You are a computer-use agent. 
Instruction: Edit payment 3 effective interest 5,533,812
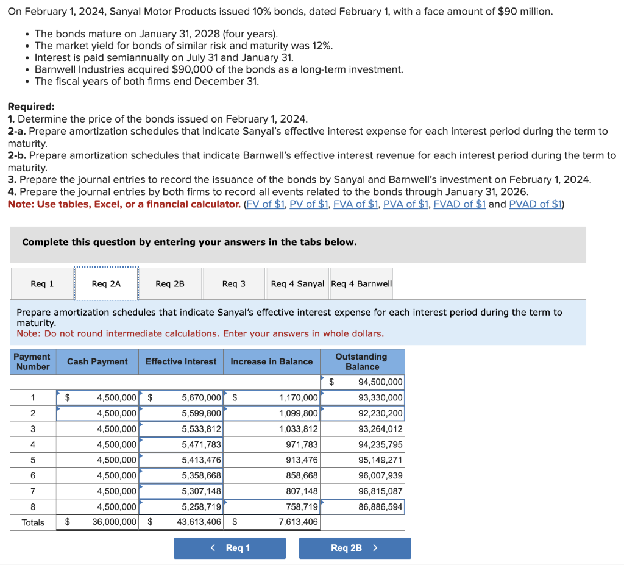(x=181, y=429)
